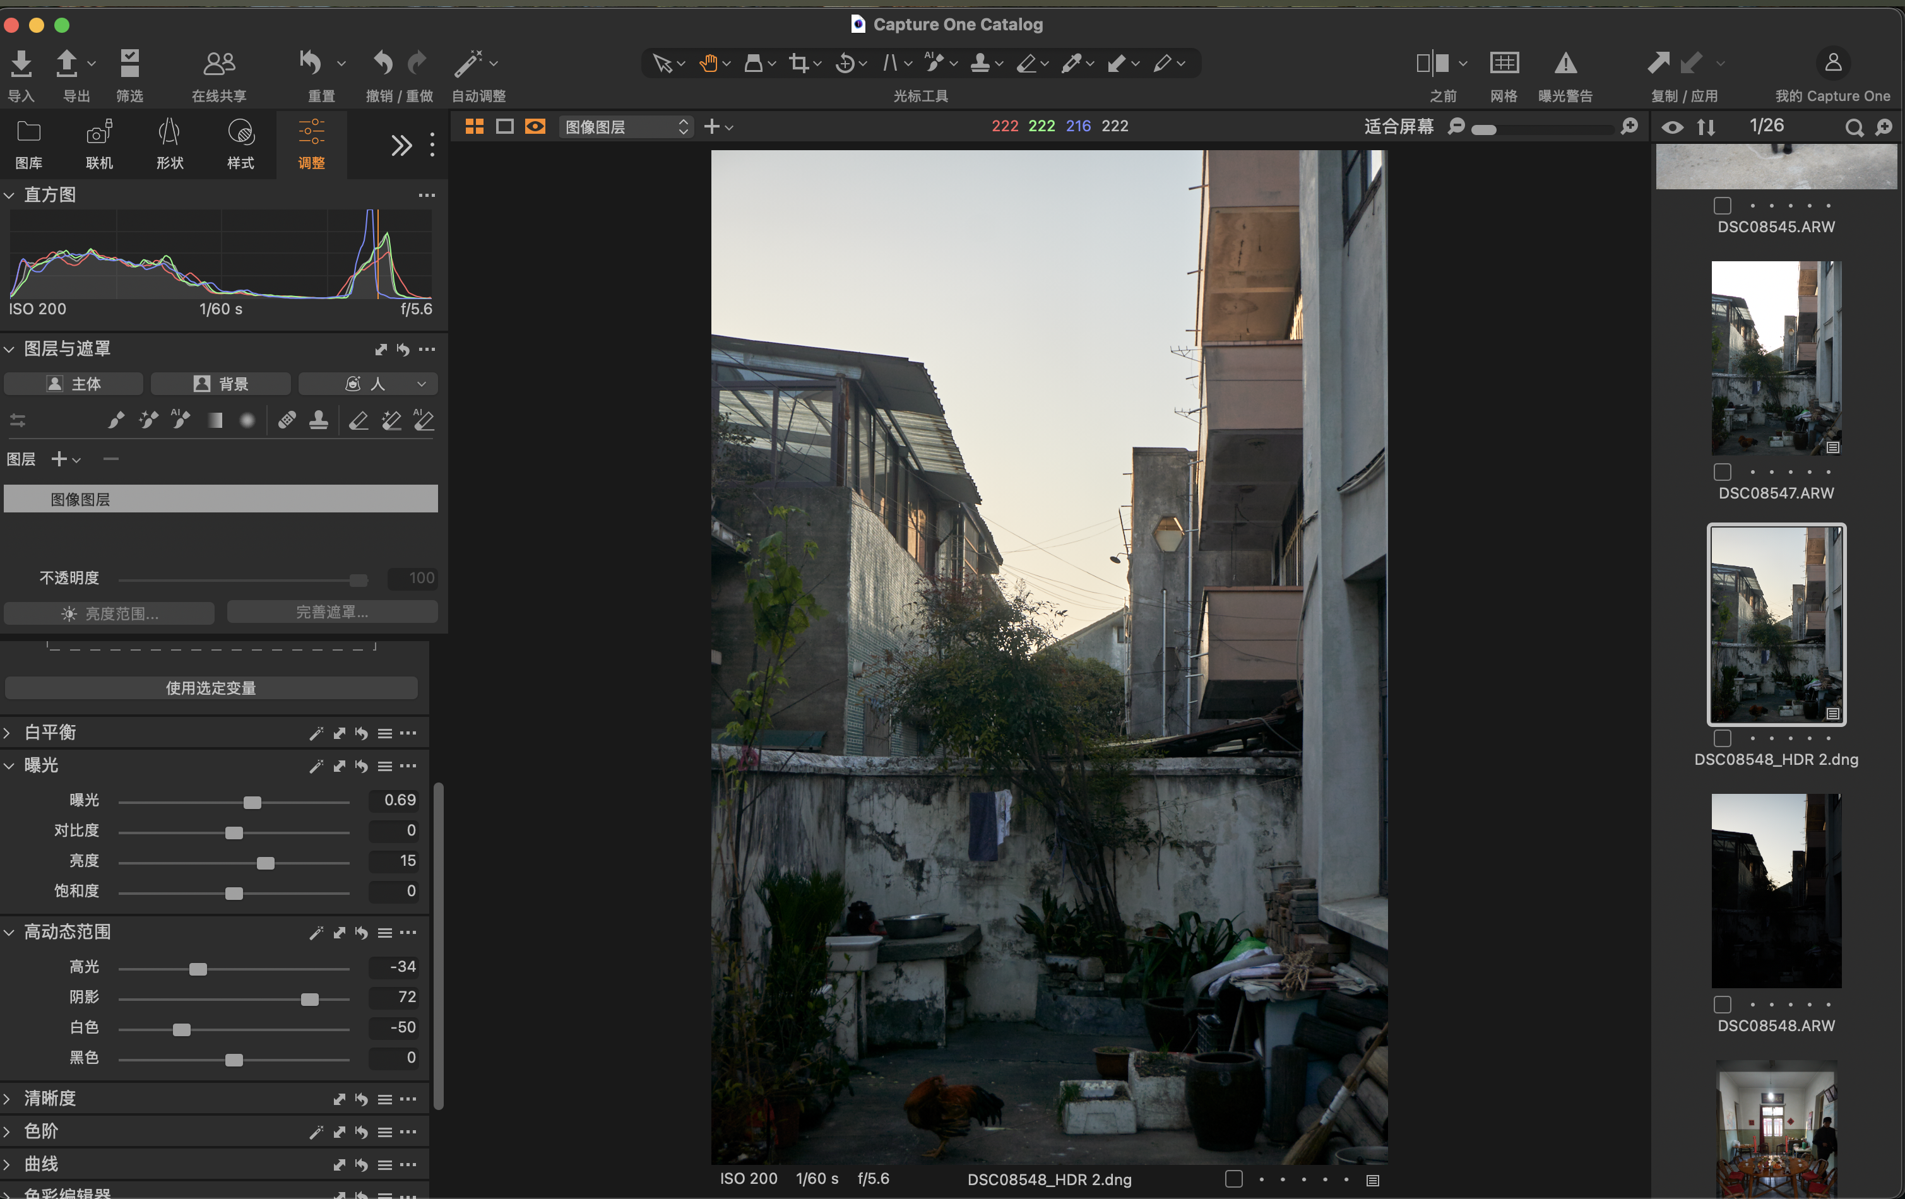This screenshot has height=1199, width=1905.
Task: Toggle browser visibility eye icon
Action: tap(1671, 127)
